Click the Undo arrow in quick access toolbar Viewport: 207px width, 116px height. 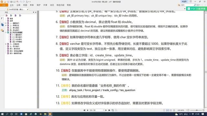21,2
